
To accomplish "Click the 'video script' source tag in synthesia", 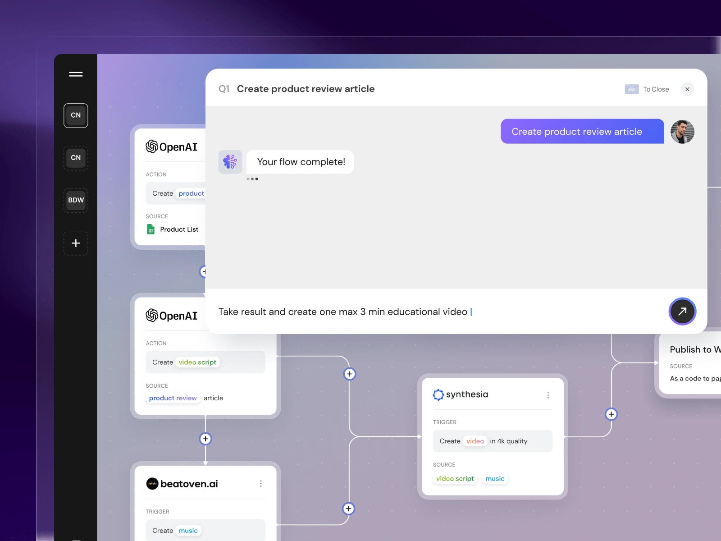I will point(455,479).
